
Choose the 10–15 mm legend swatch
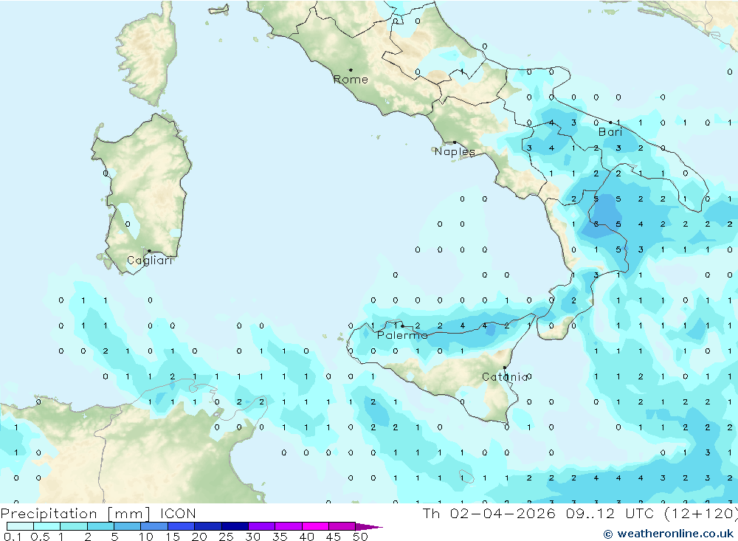pyautogui.click(x=154, y=526)
